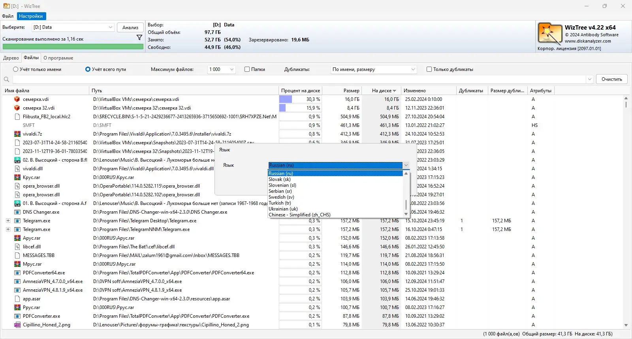Click the Flibusta_FB2_local.hlc2 file icon

17,117
